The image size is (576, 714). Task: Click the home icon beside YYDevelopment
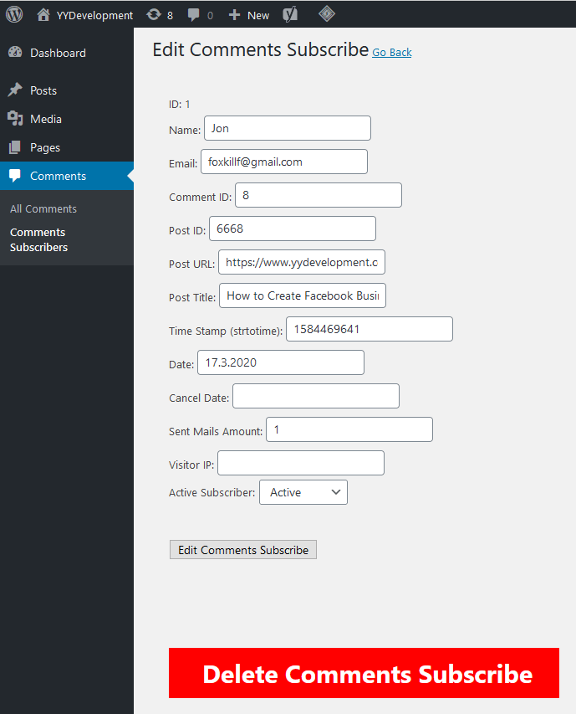(43, 15)
